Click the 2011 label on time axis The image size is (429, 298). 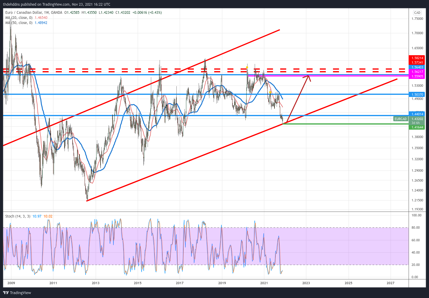[53, 283]
